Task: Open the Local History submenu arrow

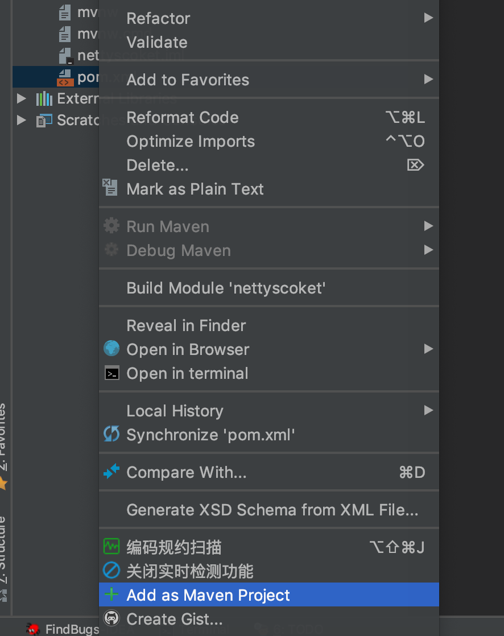Action: pyautogui.click(x=428, y=410)
